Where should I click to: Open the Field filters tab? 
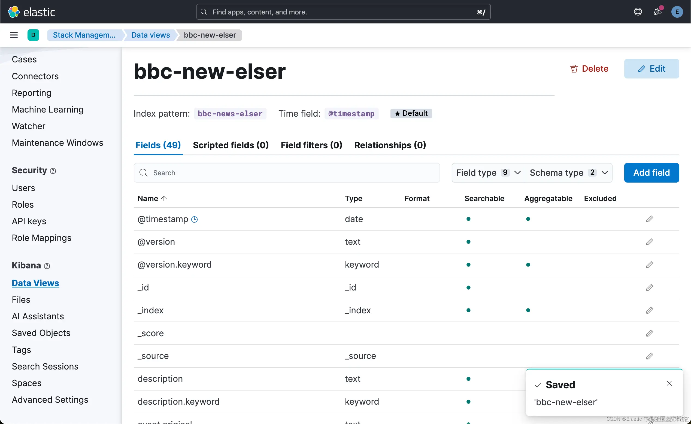tap(311, 145)
